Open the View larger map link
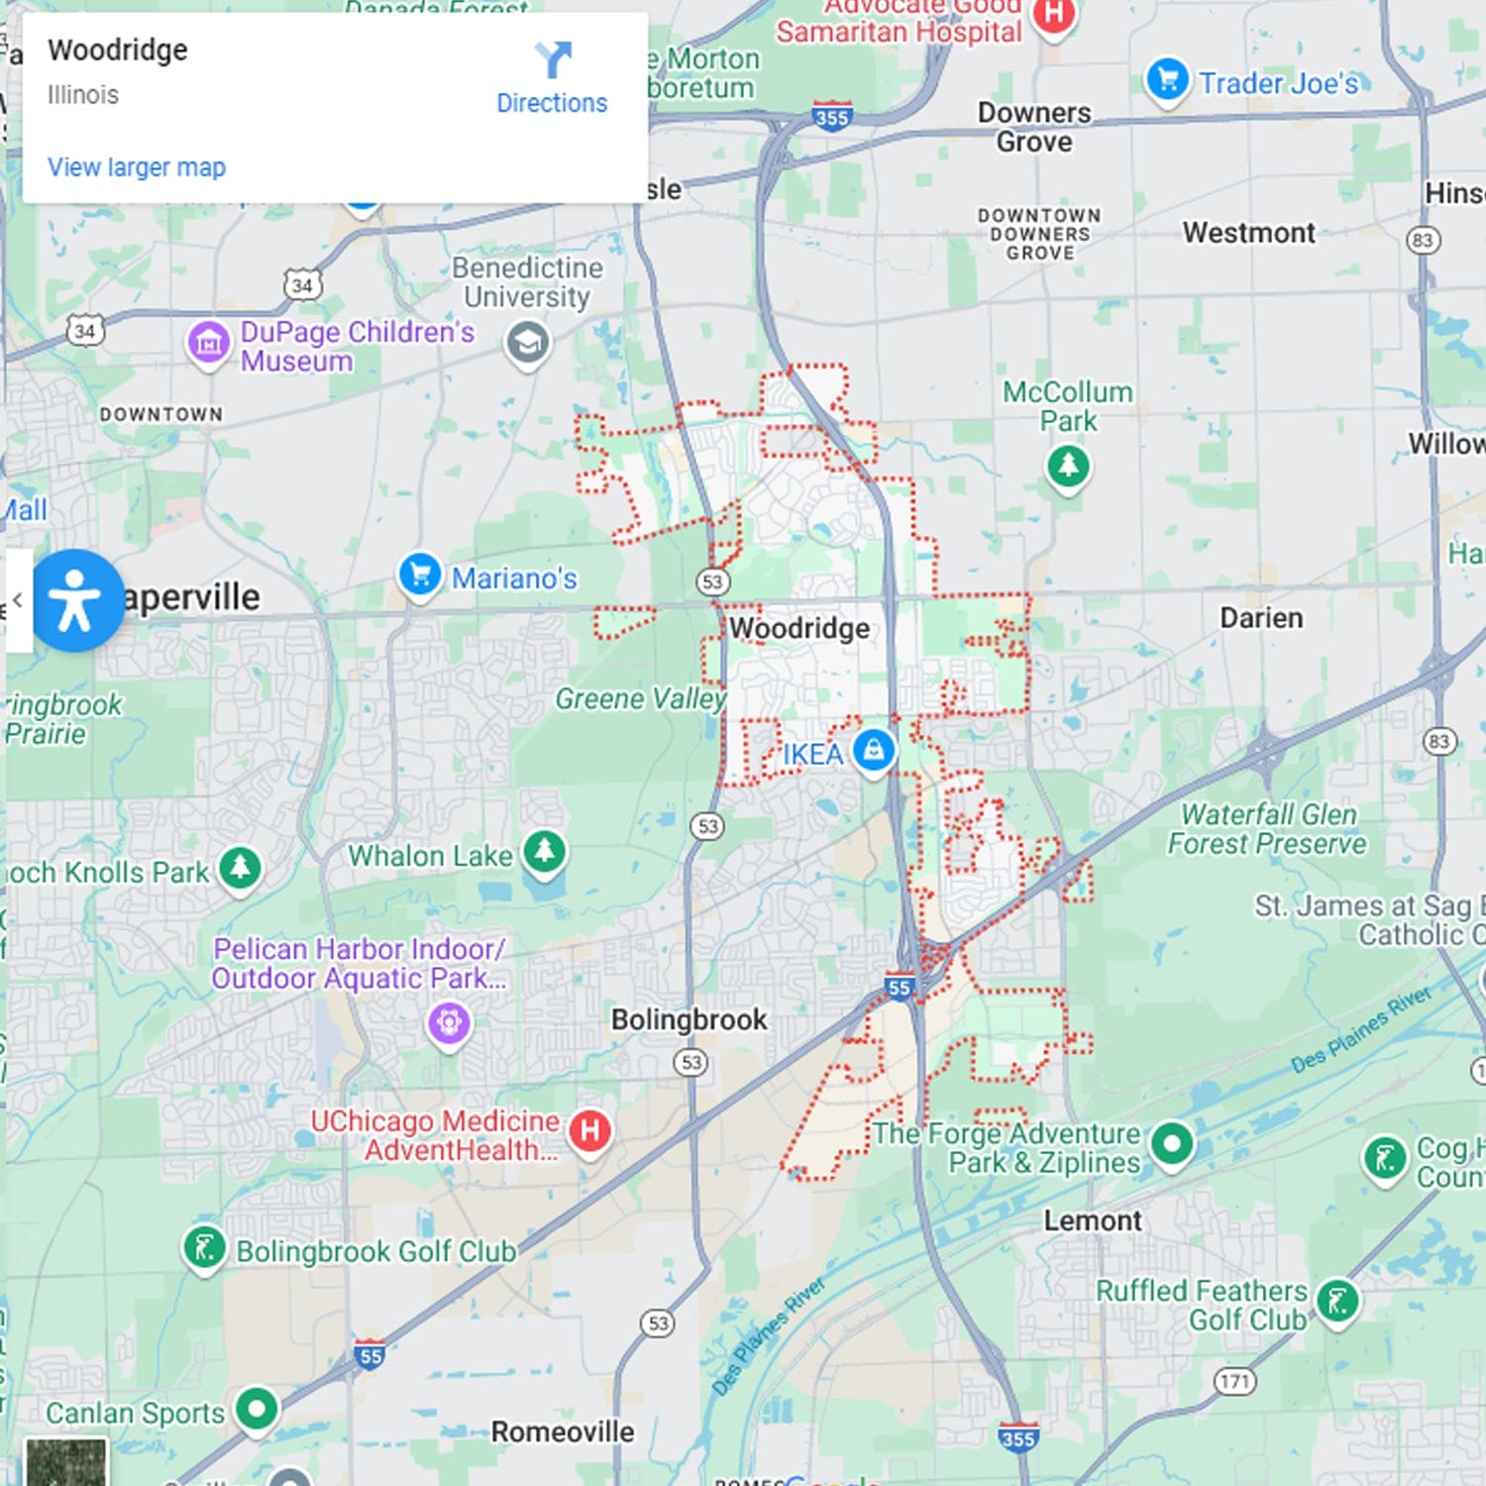Screen dimensions: 1486x1486 137,167
